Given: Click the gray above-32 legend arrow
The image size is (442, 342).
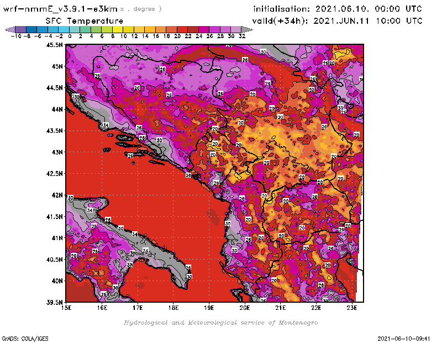Looking at the screenshot, I should click(247, 29).
